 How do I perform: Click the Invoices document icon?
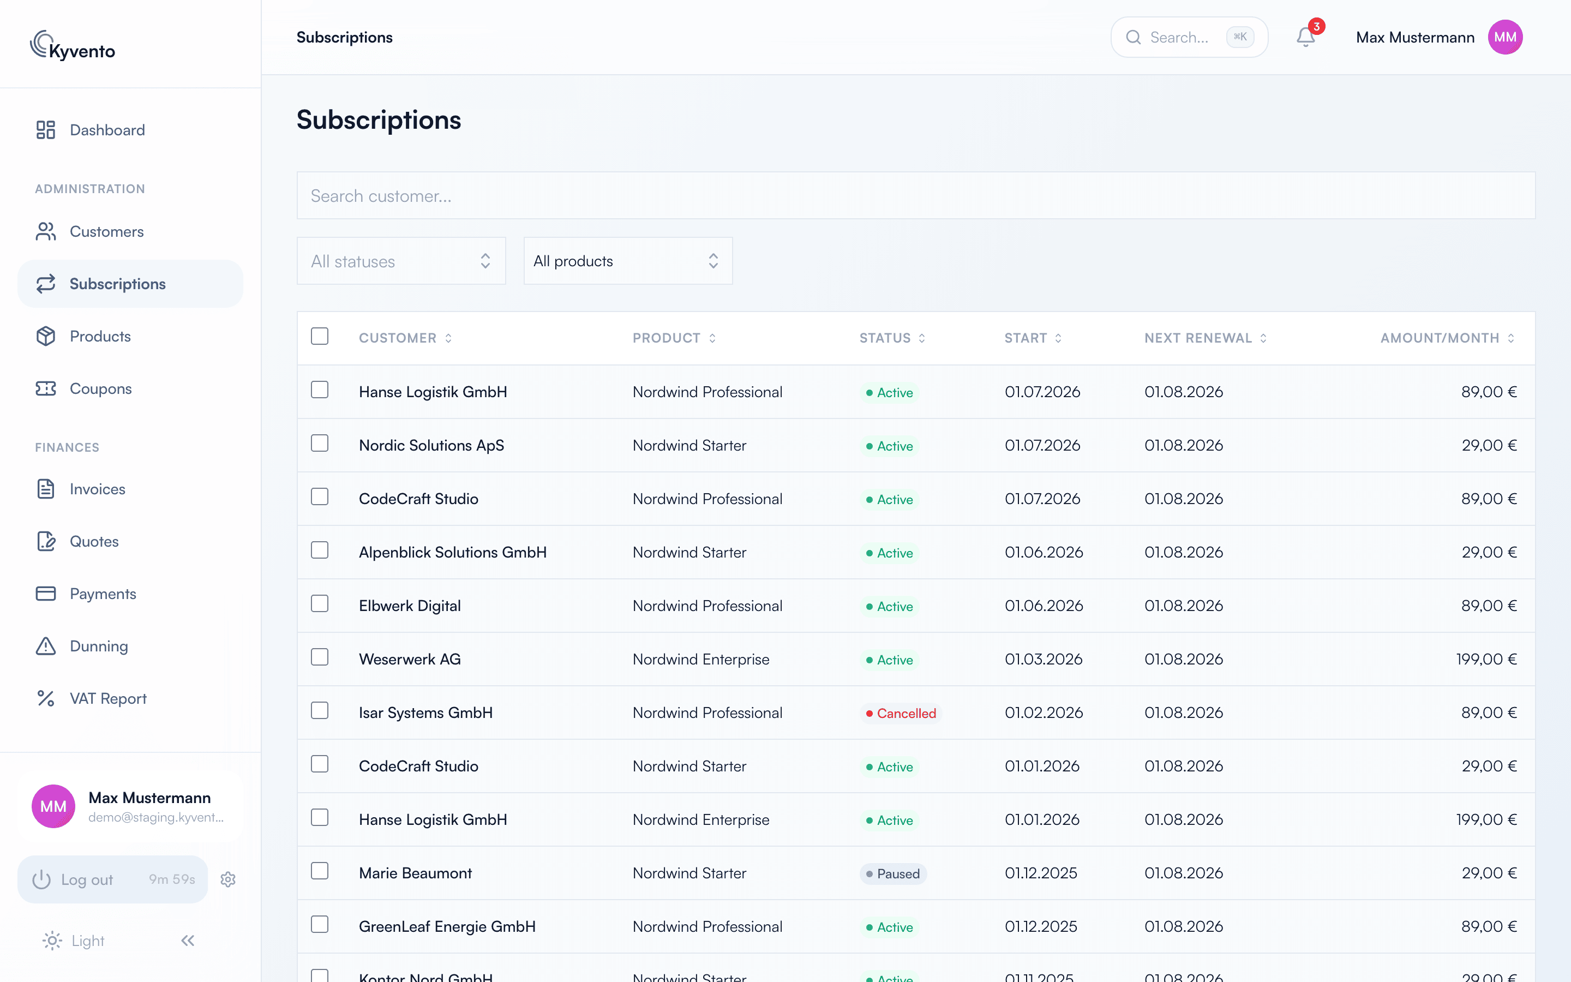pyautogui.click(x=45, y=489)
